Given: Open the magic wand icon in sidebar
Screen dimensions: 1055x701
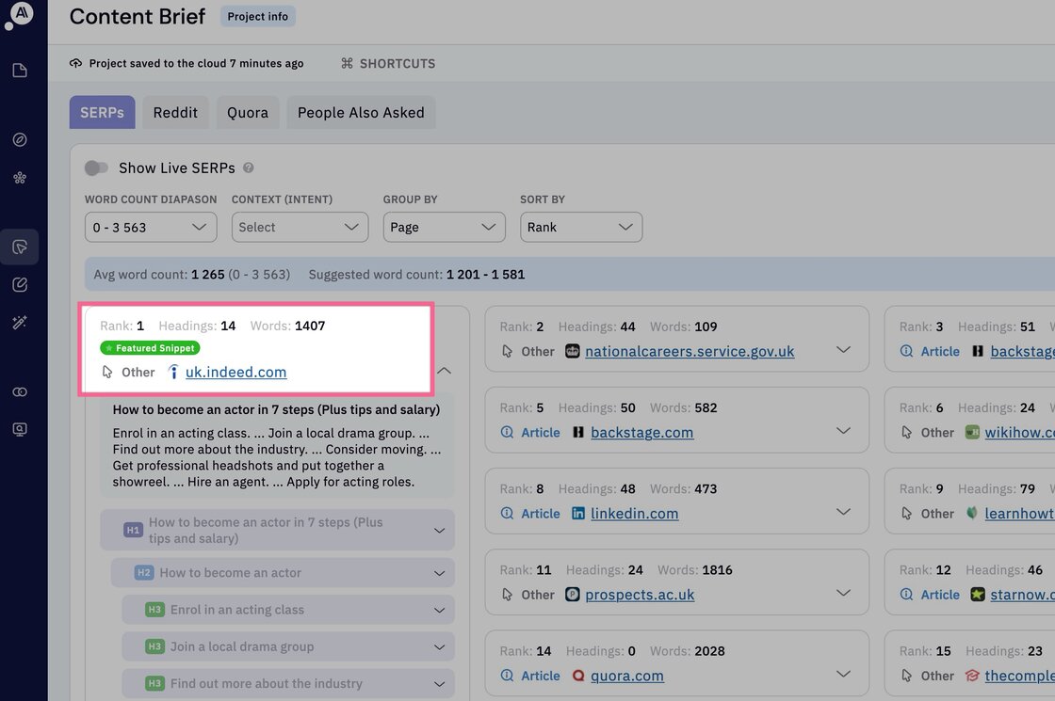Looking at the screenshot, I should (20, 323).
